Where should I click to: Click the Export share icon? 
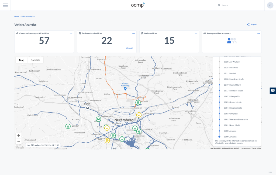[x=248, y=25]
